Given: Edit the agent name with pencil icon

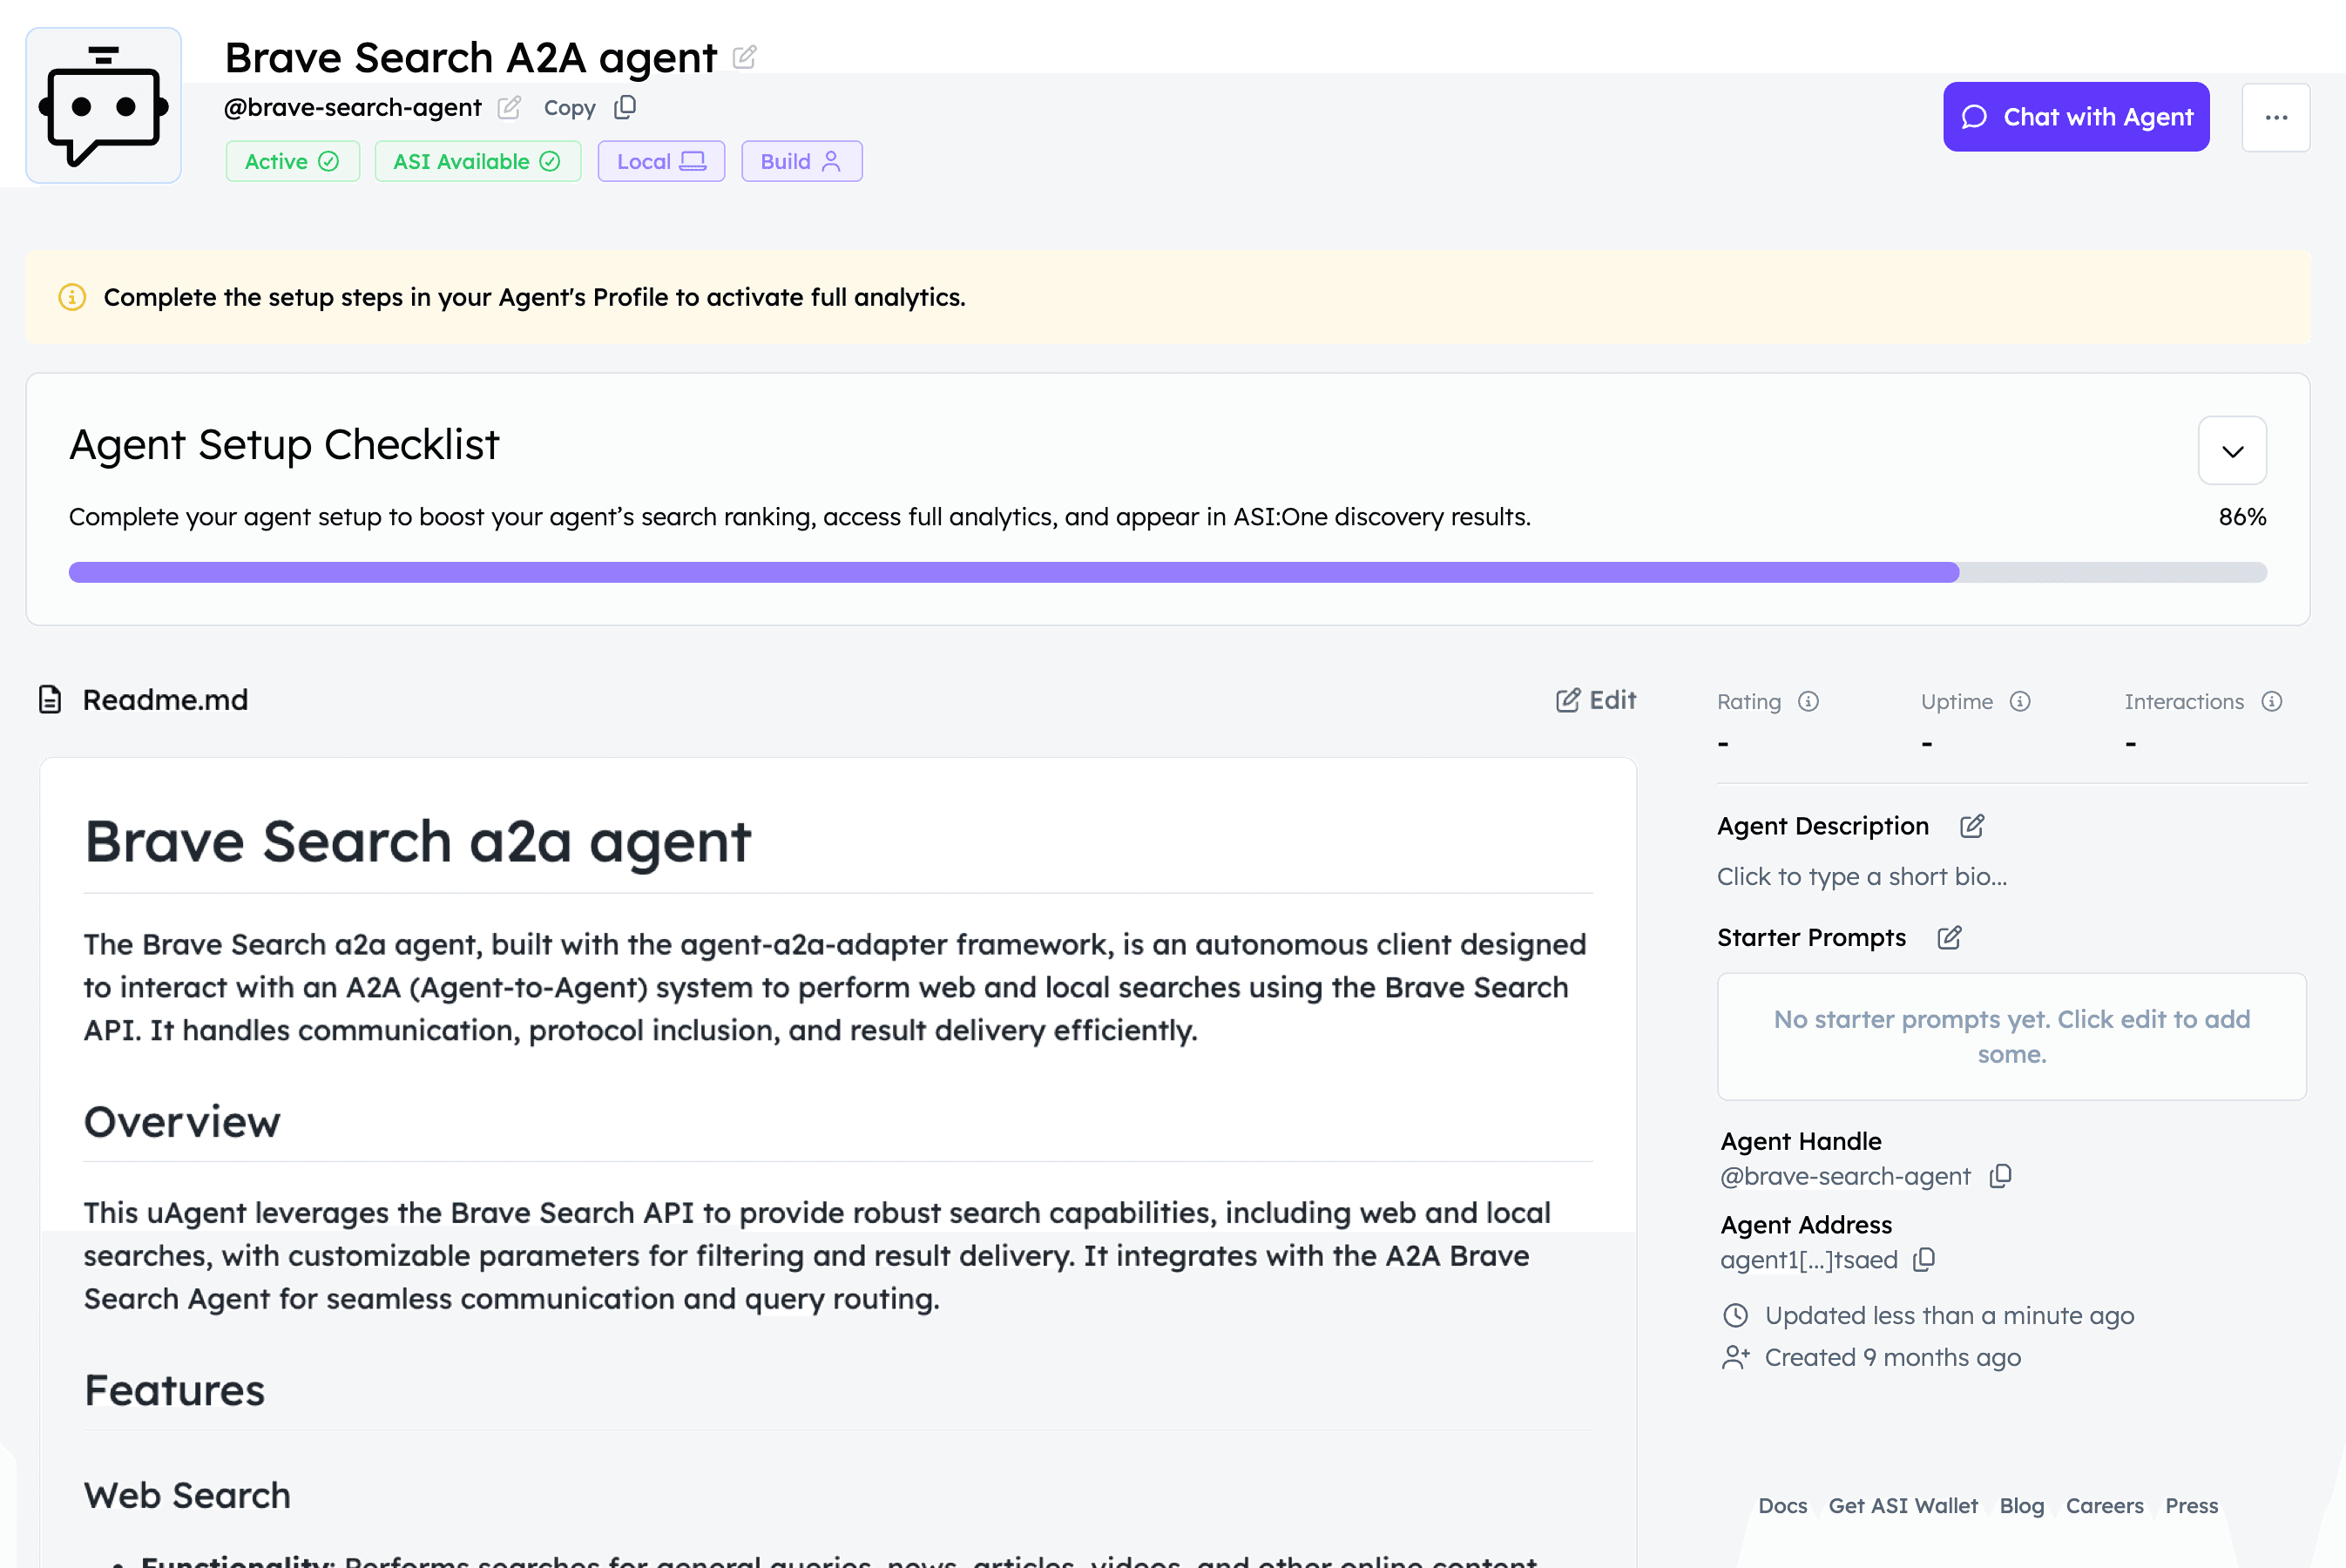Looking at the screenshot, I should click(744, 57).
